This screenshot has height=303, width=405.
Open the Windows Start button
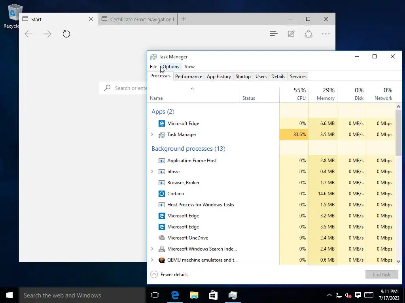point(9,295)
